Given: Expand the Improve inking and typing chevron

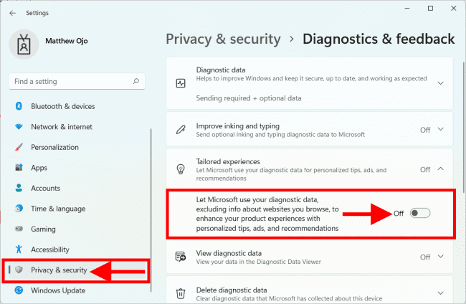Looking at the screenshot, I should [x=440, y=130].
